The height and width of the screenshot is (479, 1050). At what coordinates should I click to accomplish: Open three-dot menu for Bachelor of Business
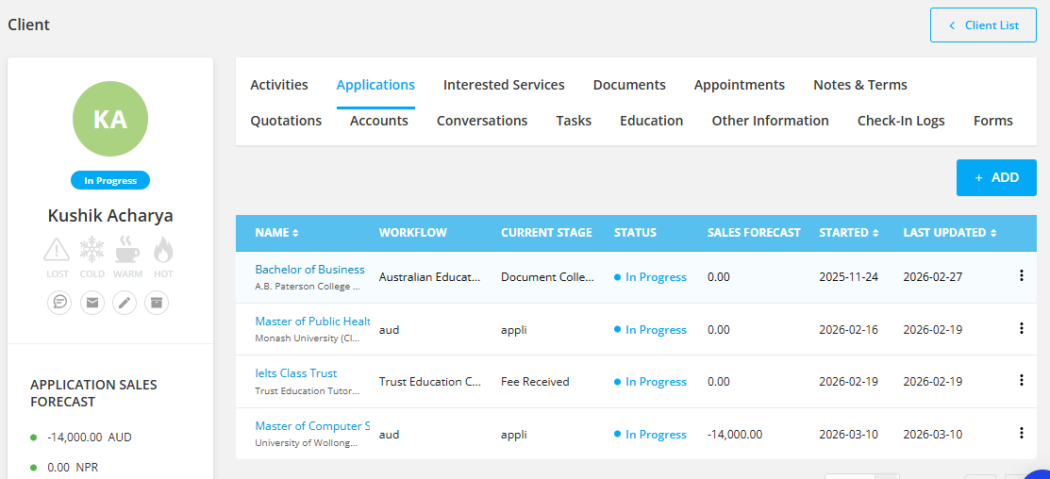[1021, 276]
